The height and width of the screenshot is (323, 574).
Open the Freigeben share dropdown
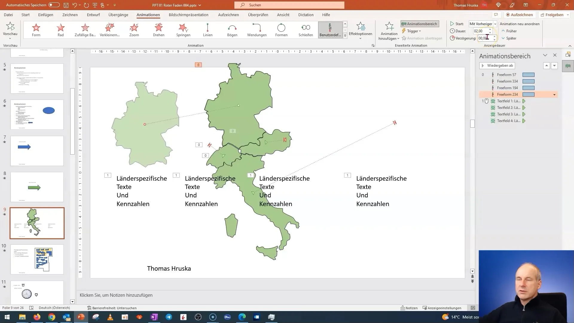pyautogui.click(x=554, y=15)
